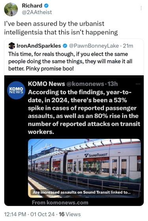This screenshot has height=221, width=148.
Task: Click the 'Are increased assaults on Sound Transit' caption
Action: click(x=82, y=192)
